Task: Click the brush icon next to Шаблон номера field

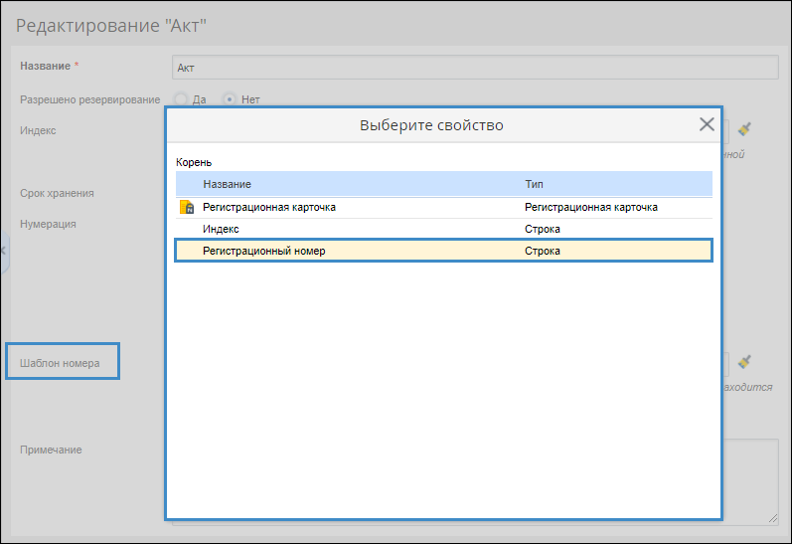Action: point(745,362)
